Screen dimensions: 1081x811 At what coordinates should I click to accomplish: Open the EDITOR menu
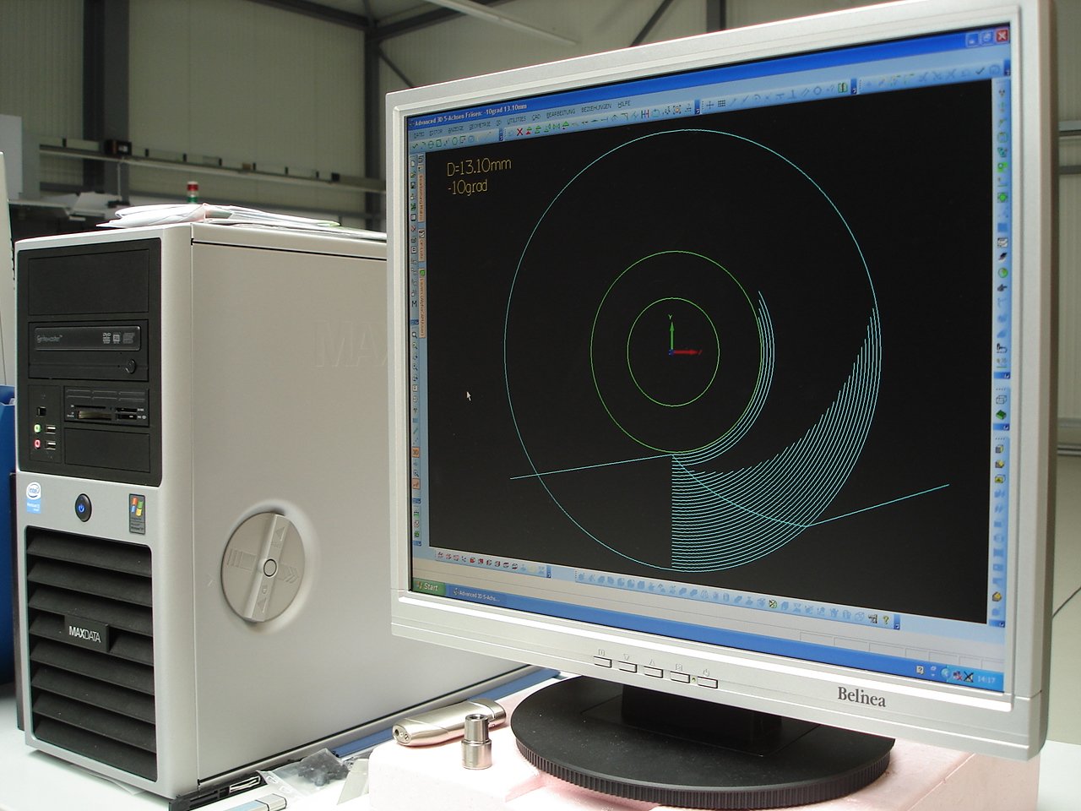pyautogui.click(x=436, y=132)
